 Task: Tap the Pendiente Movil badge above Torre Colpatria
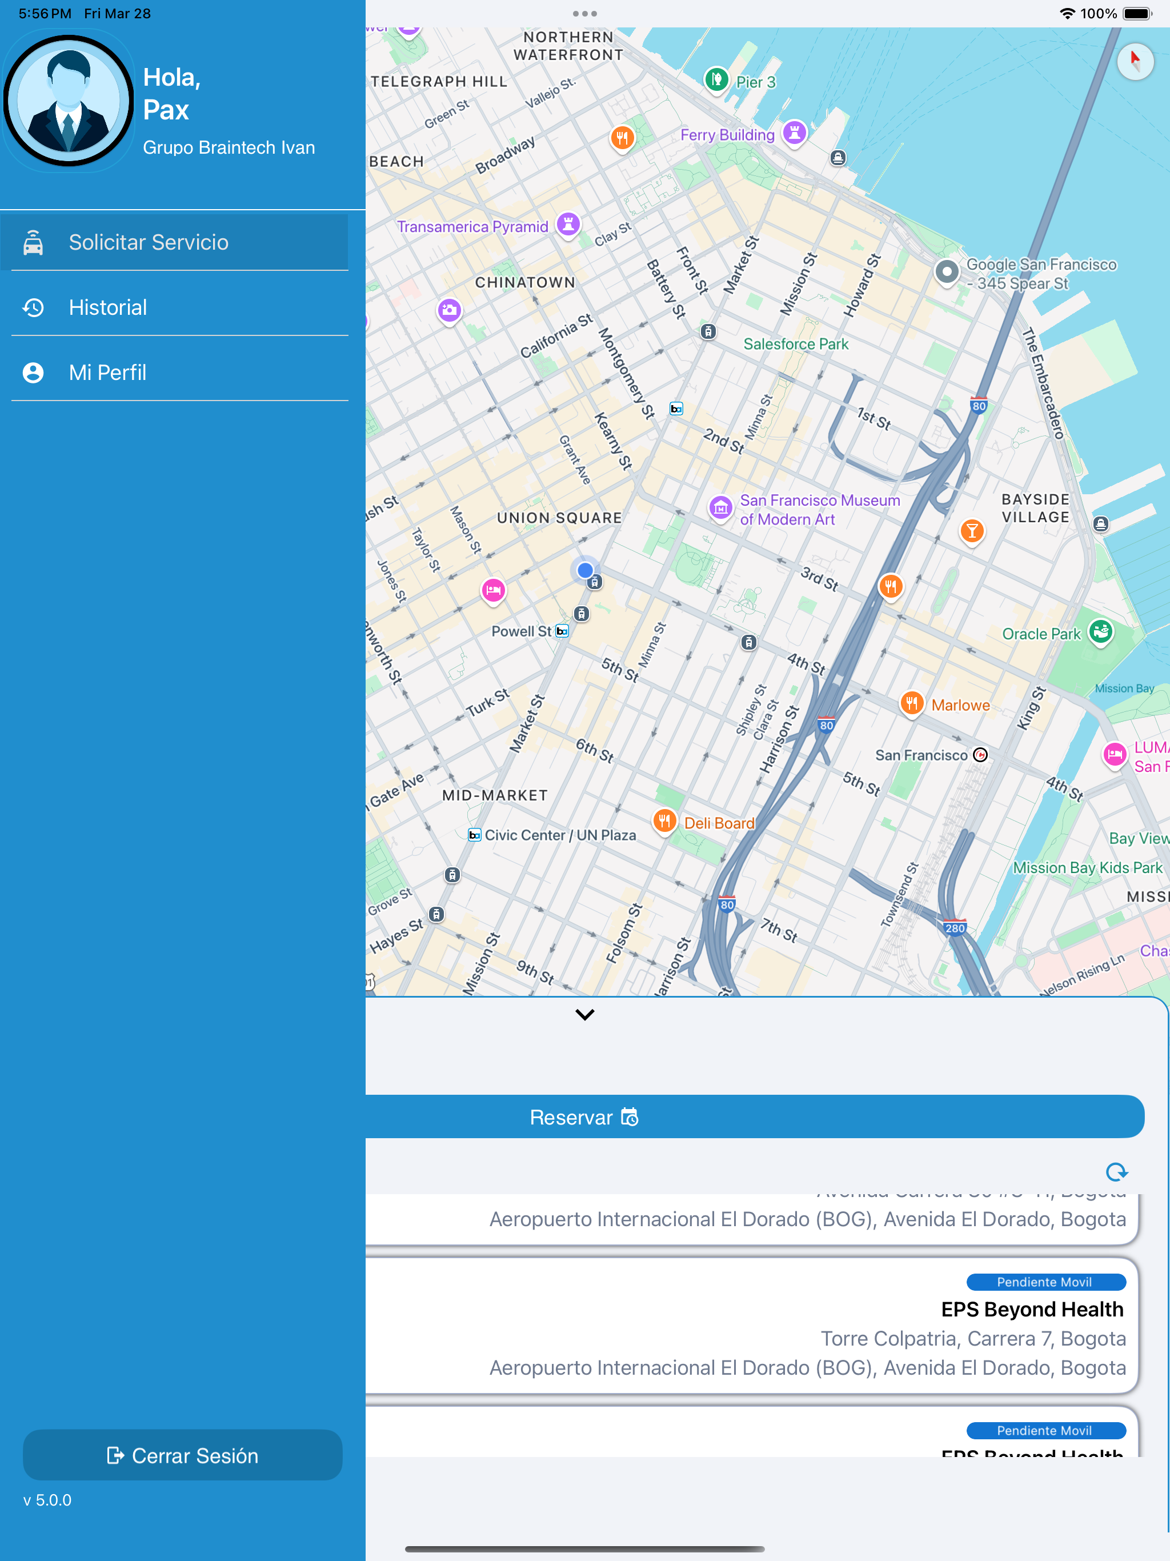1046,1282
